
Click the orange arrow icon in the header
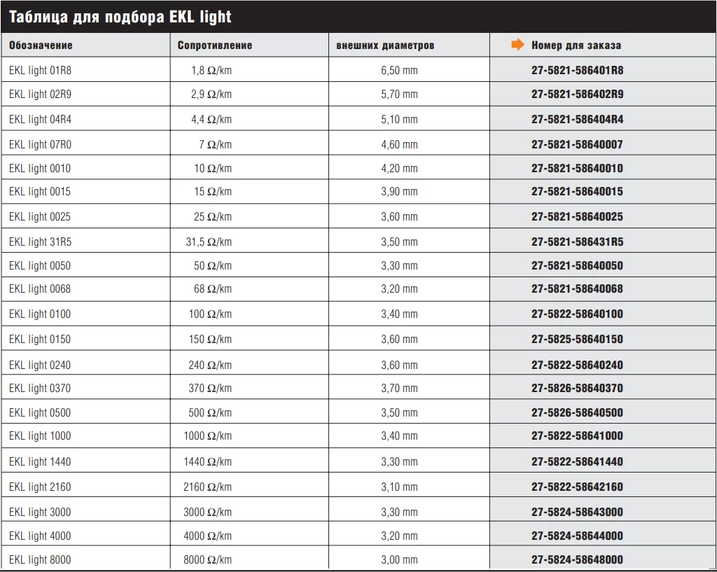coord(517,45)
